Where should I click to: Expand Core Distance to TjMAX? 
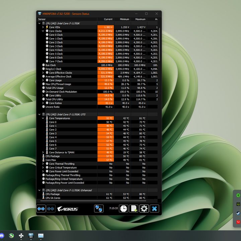43,152
